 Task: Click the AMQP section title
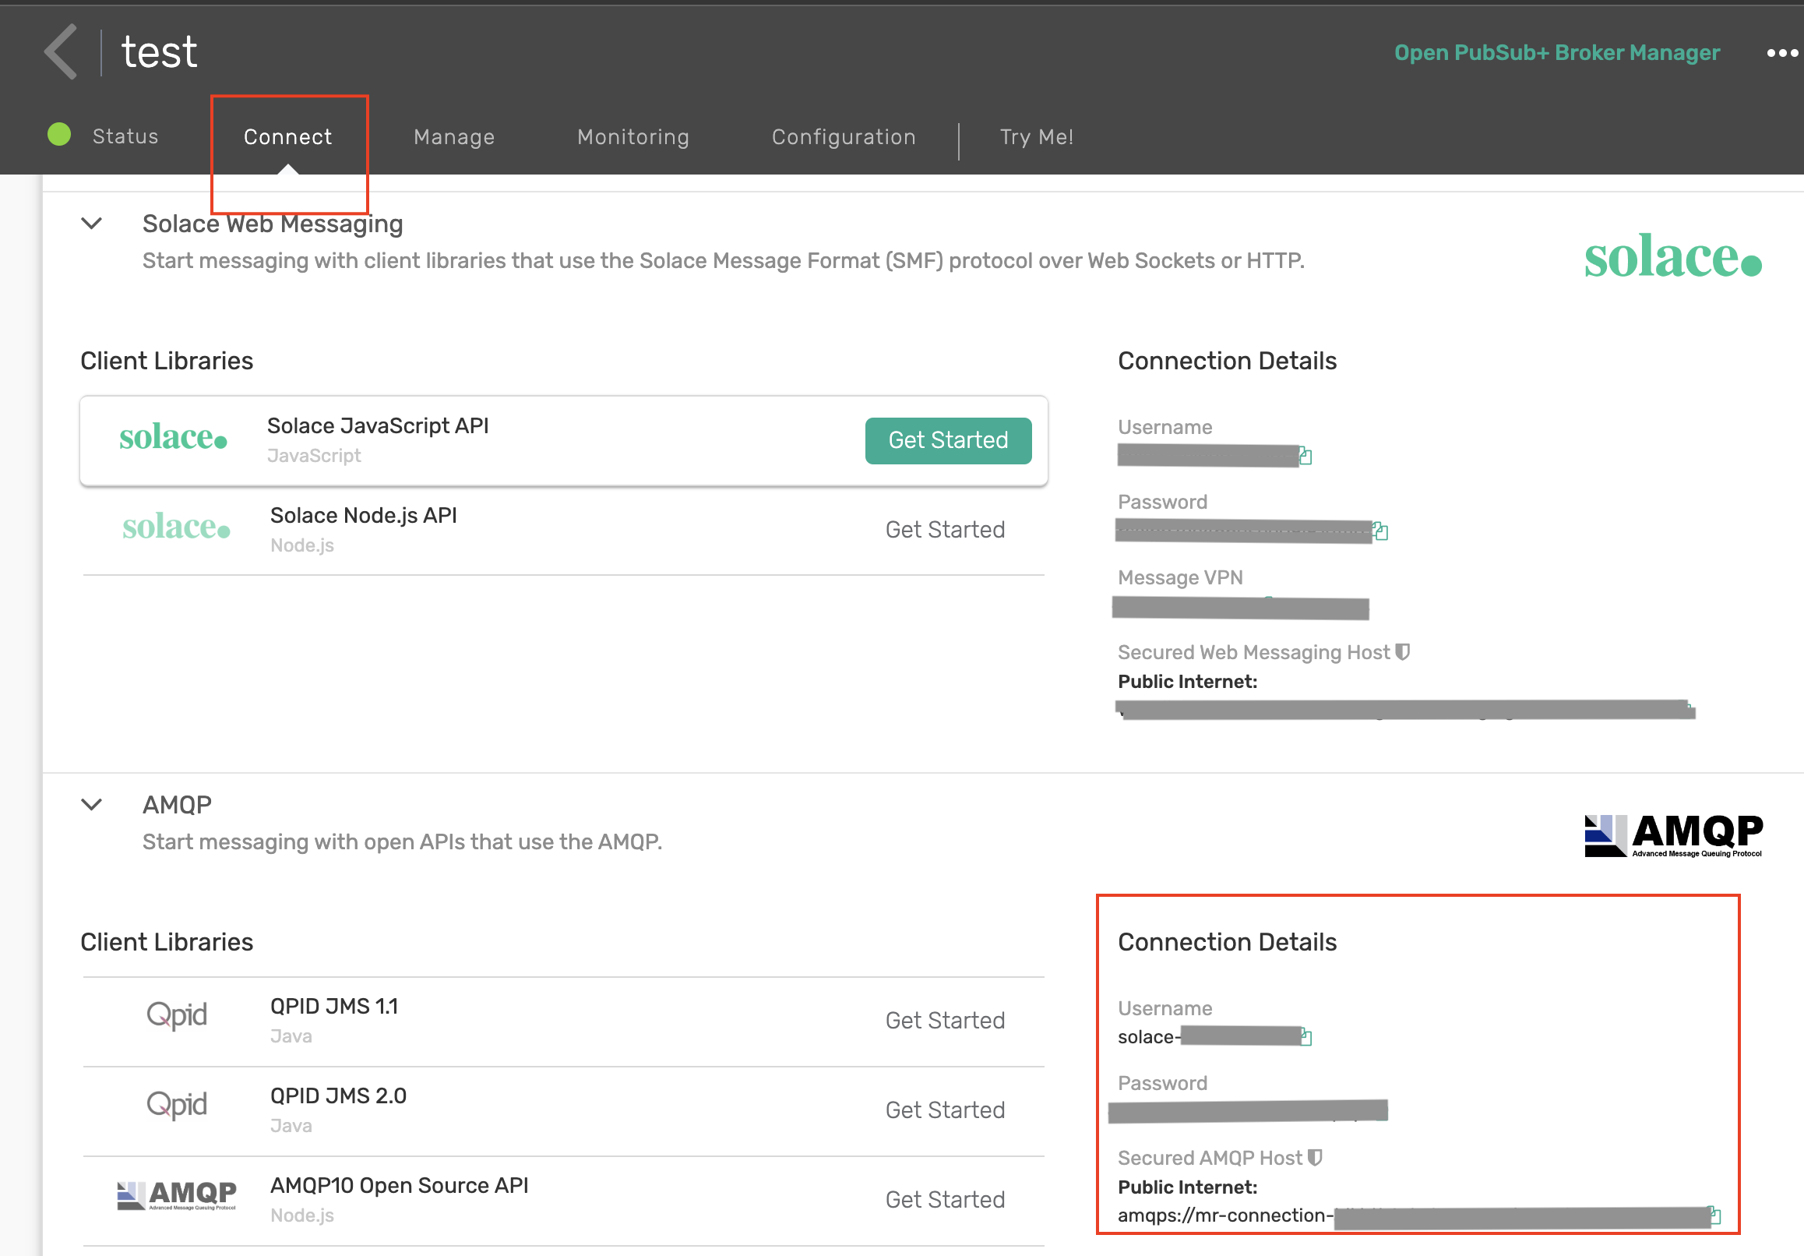coord(177,805)
